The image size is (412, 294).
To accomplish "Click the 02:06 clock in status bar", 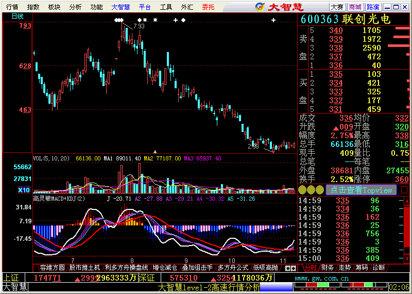I will 399,287.
